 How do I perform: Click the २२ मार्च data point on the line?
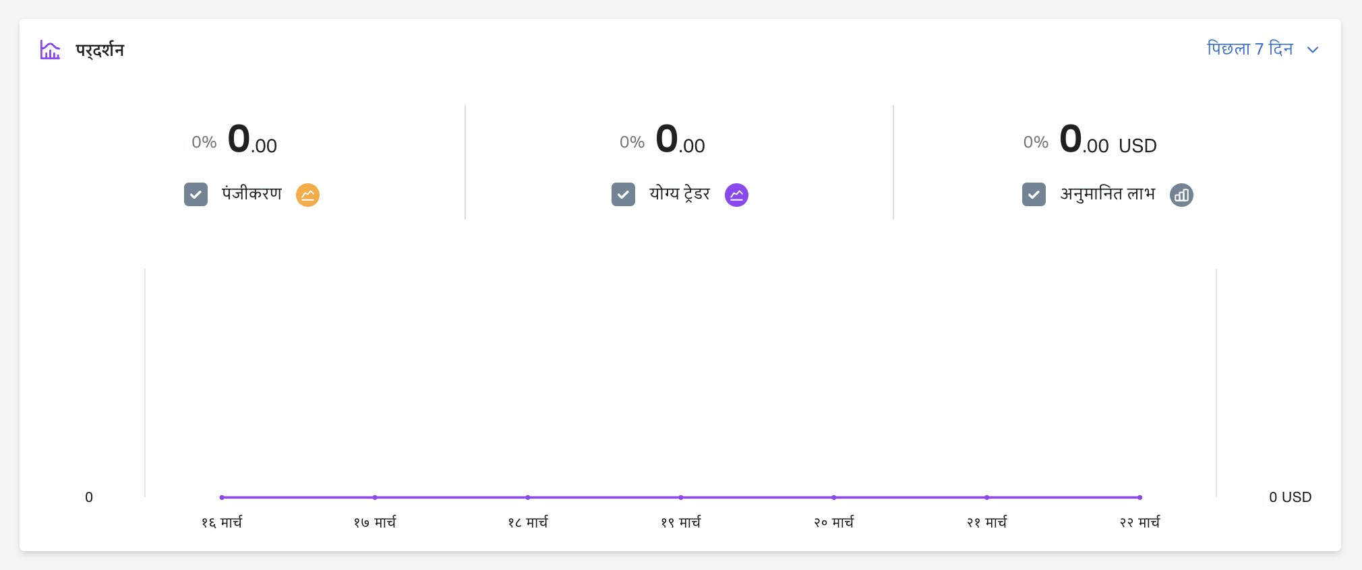tap(1139, 497)
